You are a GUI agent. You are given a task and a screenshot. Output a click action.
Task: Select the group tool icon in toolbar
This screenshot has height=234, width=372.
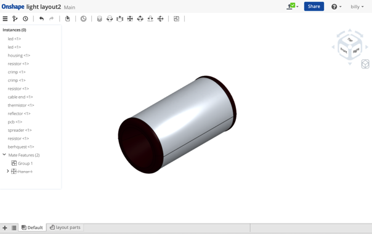pyautogui.click(x=176, y=18)
